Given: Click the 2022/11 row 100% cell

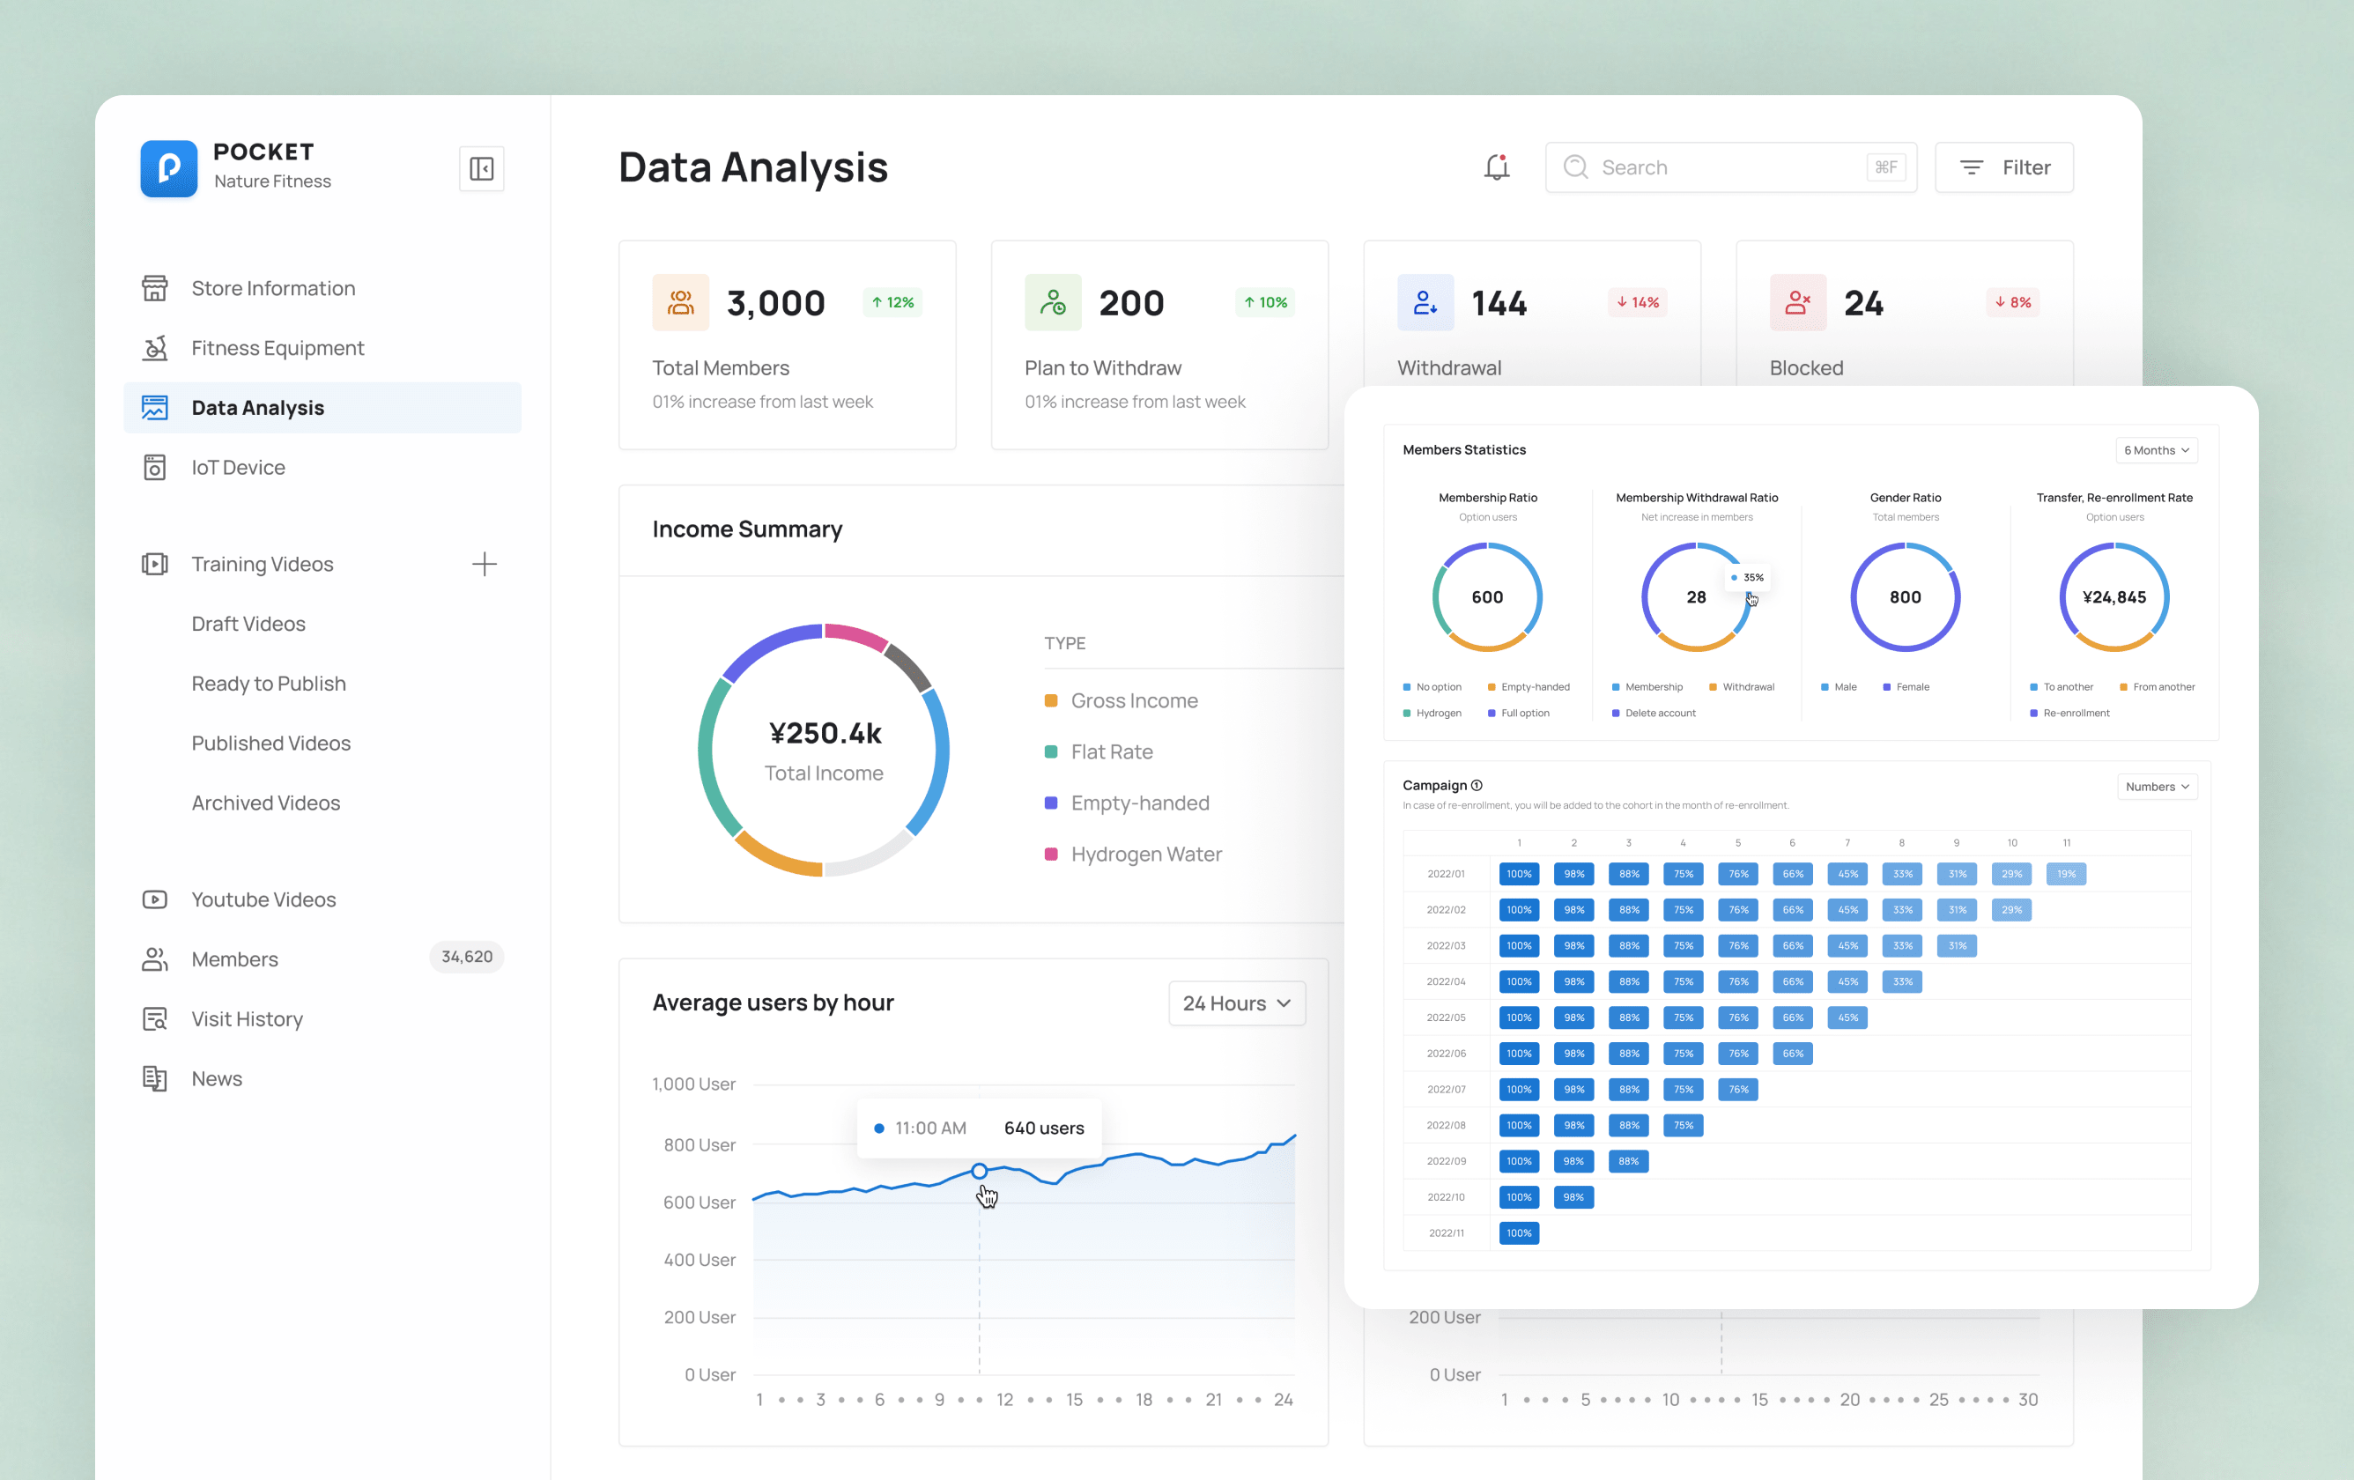Looking at the screenshot, I should [1518, 1232].
